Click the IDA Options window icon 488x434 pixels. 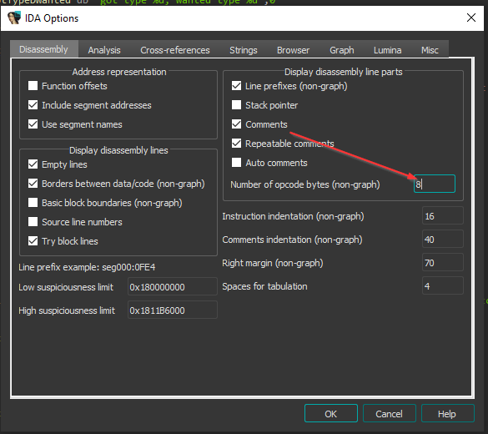coord(14,18)
